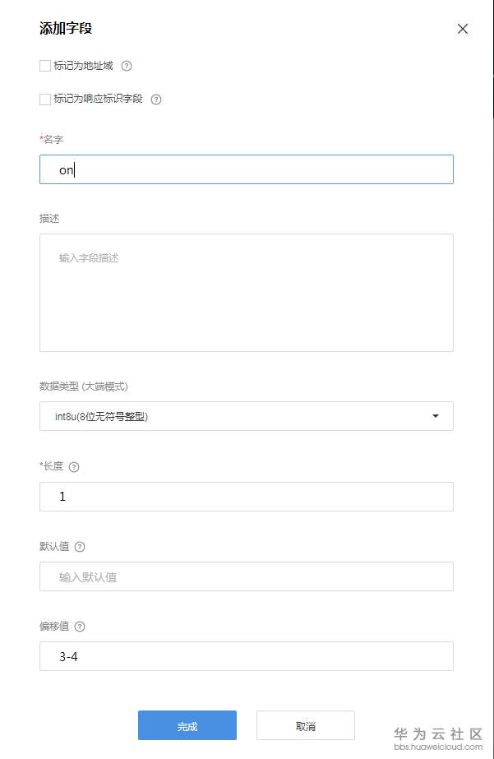Click into the 描述 text area

tap(247, 293)
